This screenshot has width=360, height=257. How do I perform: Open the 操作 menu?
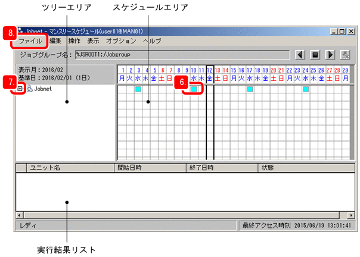pos(74,41)
